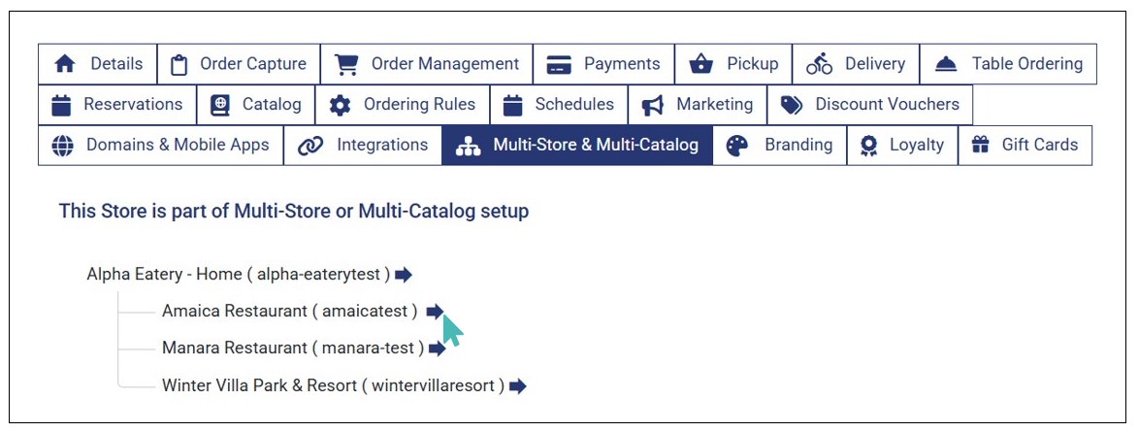Screen dimensions: 1139x432
Task: Select Manara Restaurant store in the tree
Action: [292, 348]
